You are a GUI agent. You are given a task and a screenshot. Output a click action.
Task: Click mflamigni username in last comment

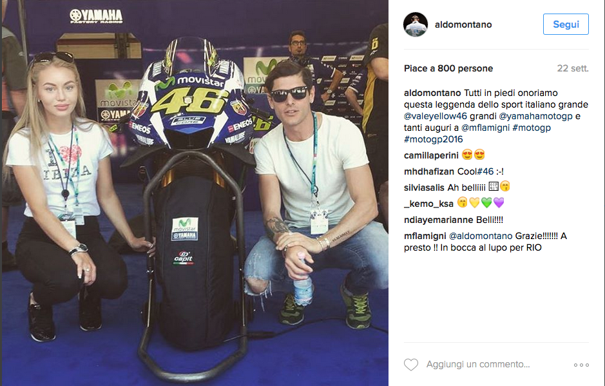pyautogui.click(x=425, y=236)
